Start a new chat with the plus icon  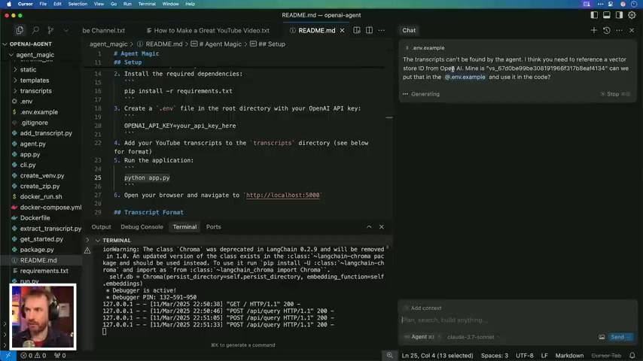tap(594, 30)
